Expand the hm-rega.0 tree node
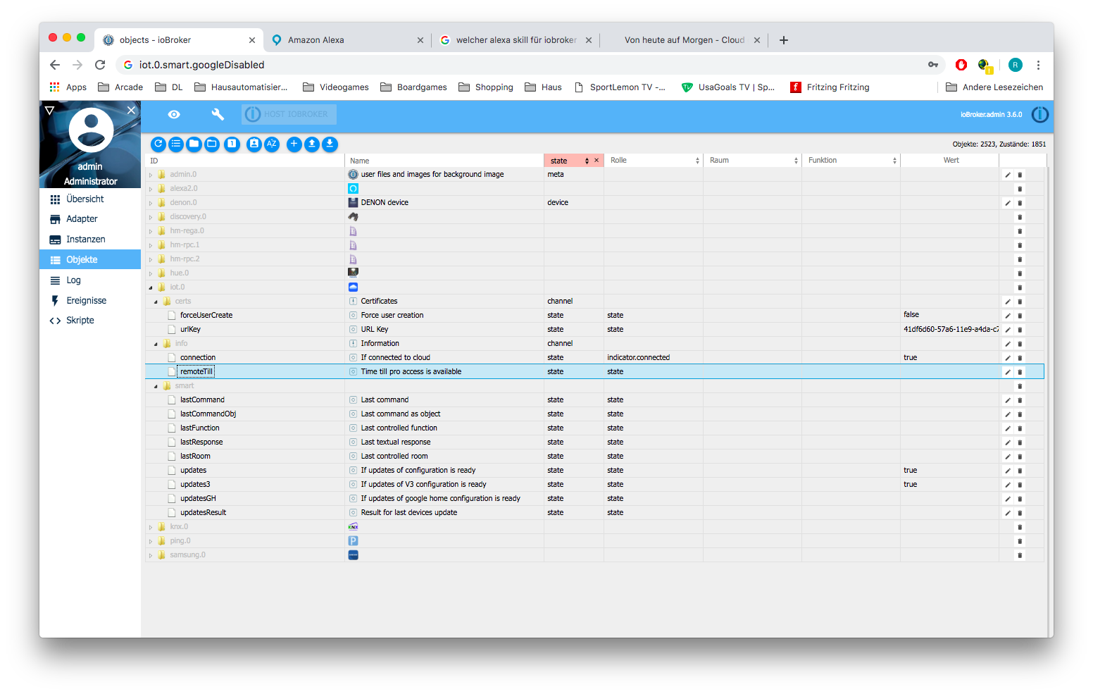The height and width of the screenshot is (694, 1093). pos(151,231)
